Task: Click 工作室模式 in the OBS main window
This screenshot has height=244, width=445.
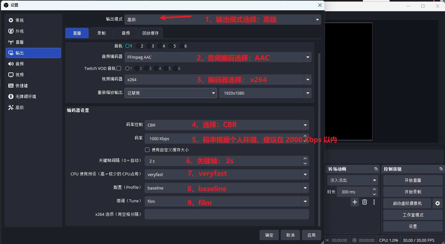Action: coord(413,215)
